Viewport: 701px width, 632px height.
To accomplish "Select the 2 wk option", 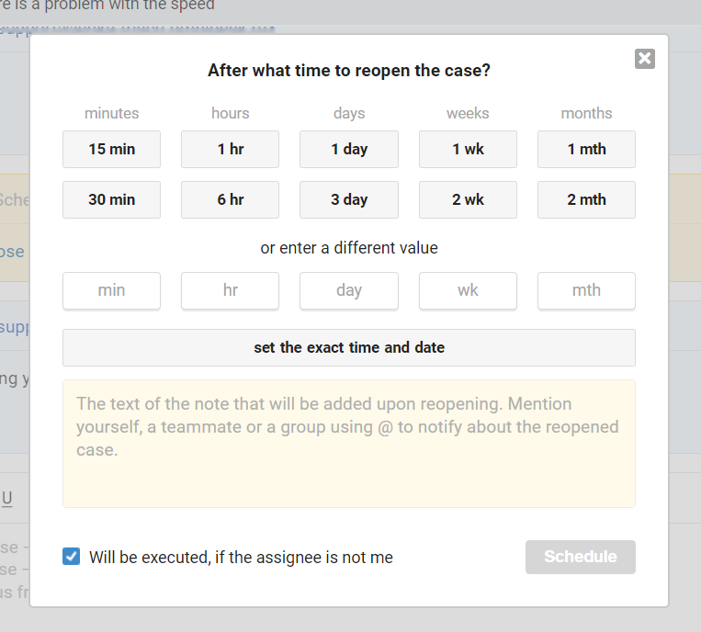I will [468, 199].
